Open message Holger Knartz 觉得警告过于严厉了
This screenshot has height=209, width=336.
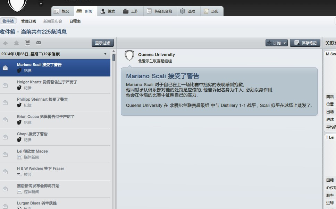click(55, 85)
